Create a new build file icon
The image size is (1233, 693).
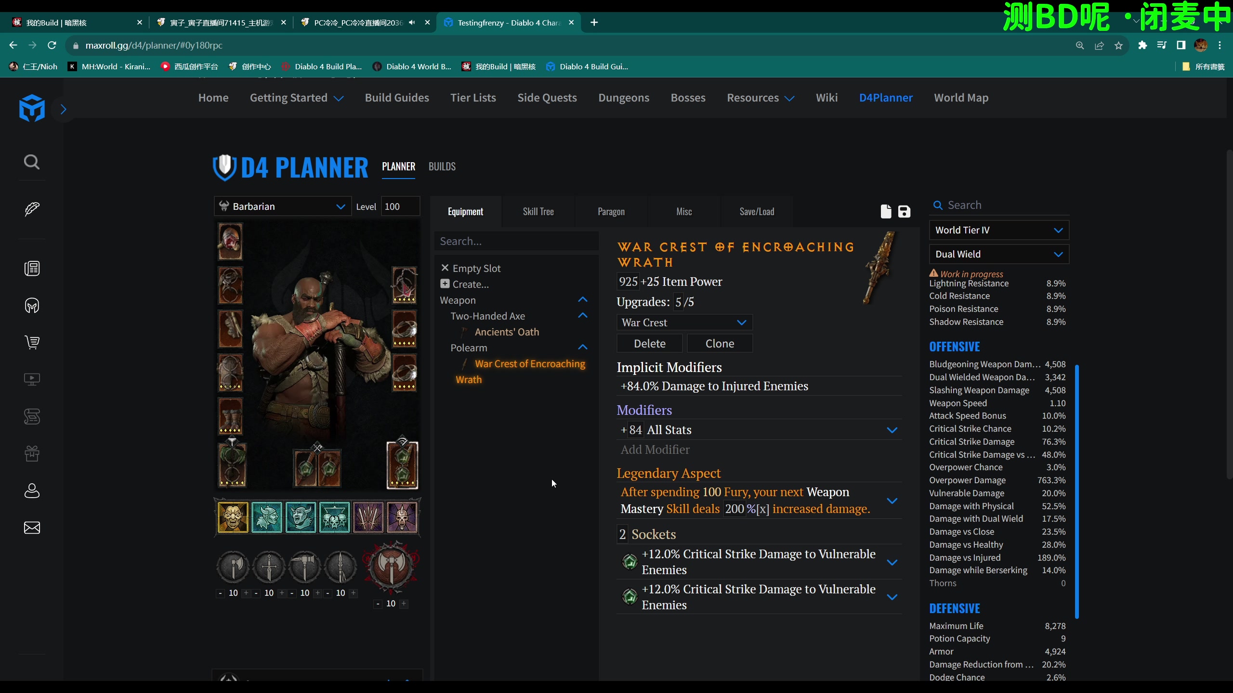pyautogui.click(x=886, y=211)
